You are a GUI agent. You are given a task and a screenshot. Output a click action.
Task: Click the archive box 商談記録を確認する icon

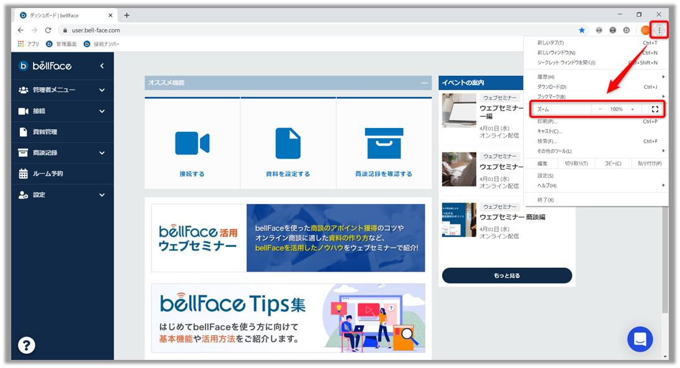(x=384, y=144)
